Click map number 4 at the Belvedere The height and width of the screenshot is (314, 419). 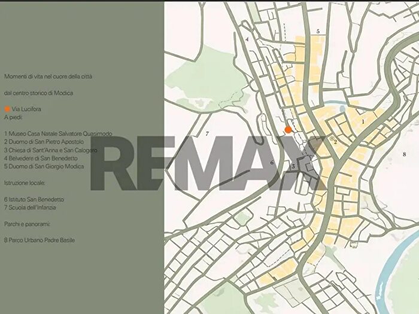(x=247, y=39)
